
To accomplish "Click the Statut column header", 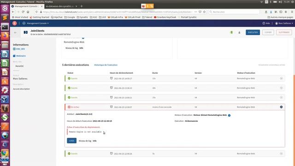I will click(x=71, y=73).
